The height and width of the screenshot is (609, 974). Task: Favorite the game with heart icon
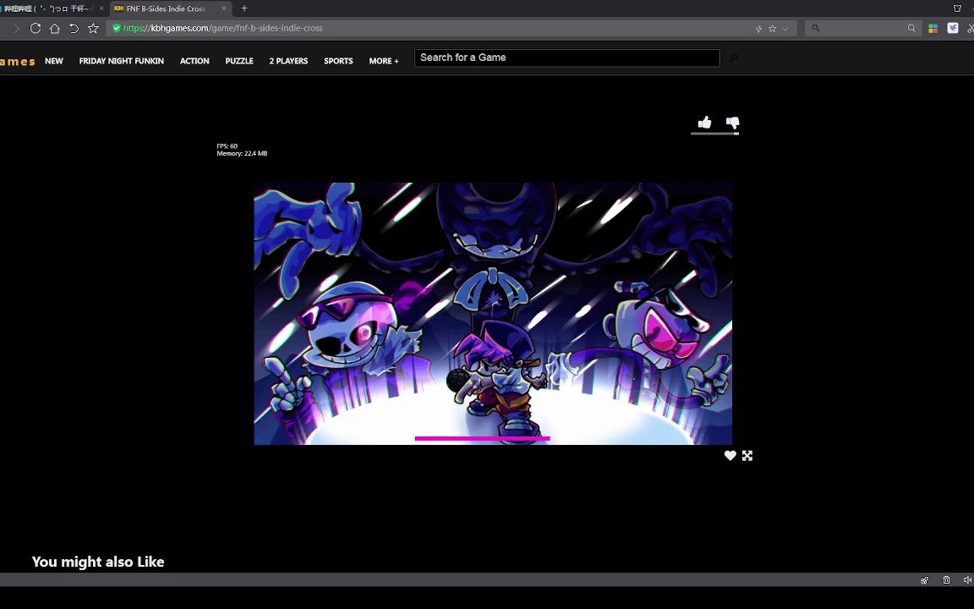[x=730, y=456]
